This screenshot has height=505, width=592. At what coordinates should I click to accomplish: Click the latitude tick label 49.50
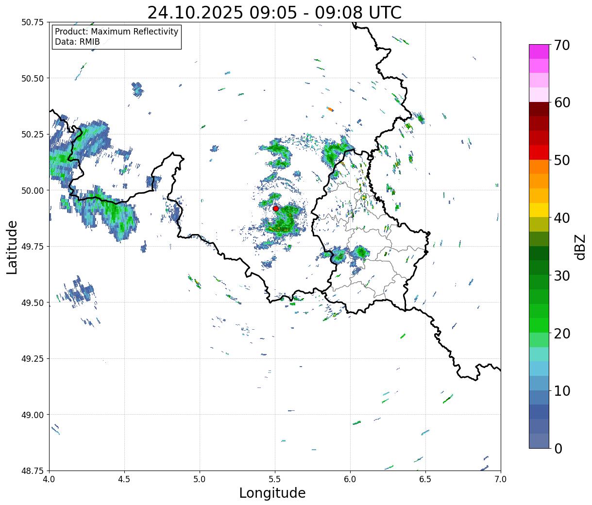[x=33, y=303]
